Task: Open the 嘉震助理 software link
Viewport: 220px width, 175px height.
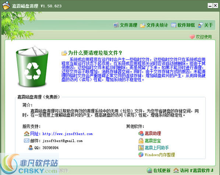Action: point(153,133)
